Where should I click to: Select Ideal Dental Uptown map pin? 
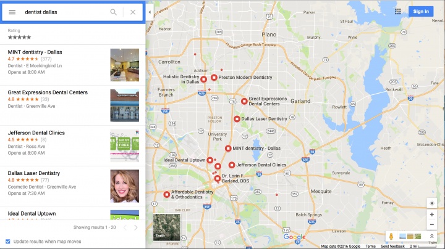(210, 160)
